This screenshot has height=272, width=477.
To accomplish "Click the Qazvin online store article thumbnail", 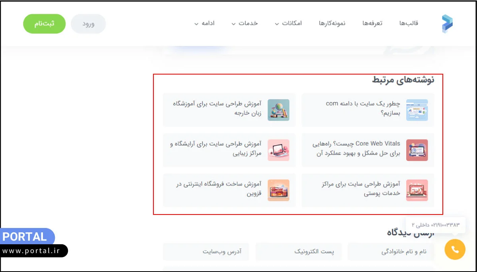I will tap(279, 190).
